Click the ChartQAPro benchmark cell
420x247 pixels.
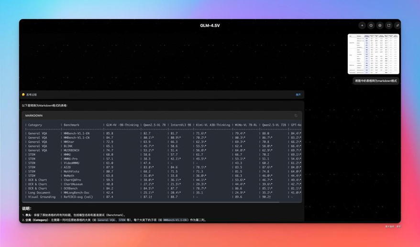[72, 180]
